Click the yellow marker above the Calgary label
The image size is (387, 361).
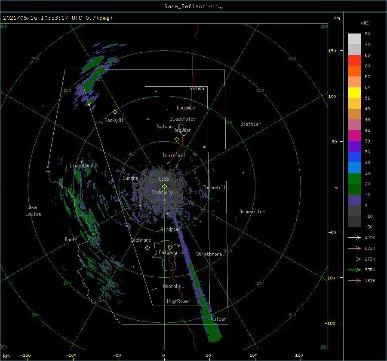click(170, 247)
